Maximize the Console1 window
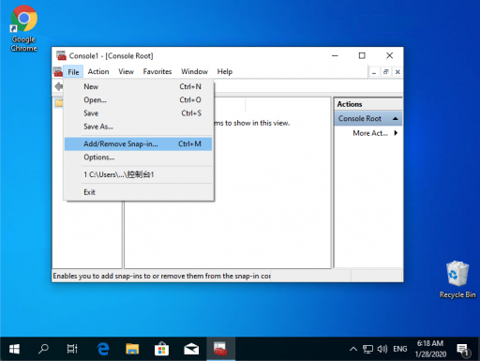480x361 pixels. tap(362, 56)
